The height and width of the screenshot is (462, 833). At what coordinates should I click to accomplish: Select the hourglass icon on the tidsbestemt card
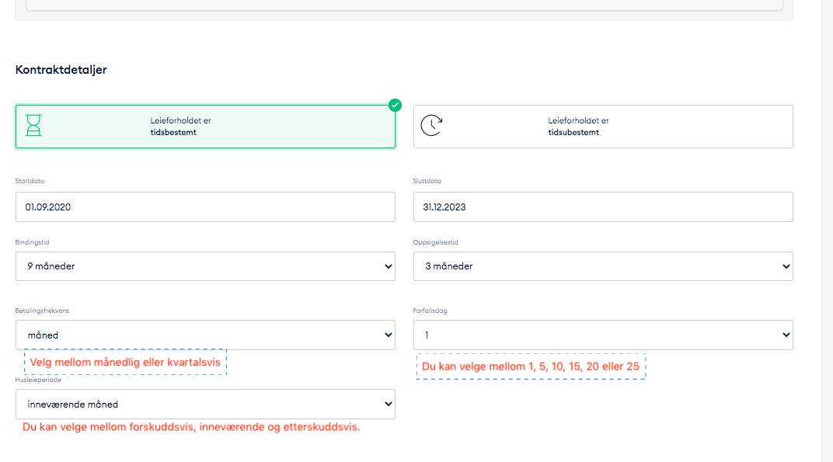tap(33, 126)
